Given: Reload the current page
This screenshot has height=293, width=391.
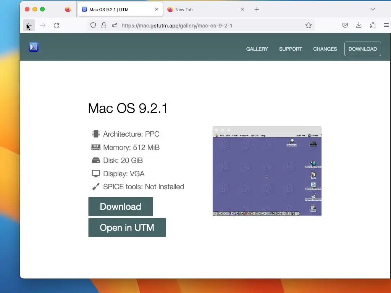Looking at the screenshot, I should (57, 26).
